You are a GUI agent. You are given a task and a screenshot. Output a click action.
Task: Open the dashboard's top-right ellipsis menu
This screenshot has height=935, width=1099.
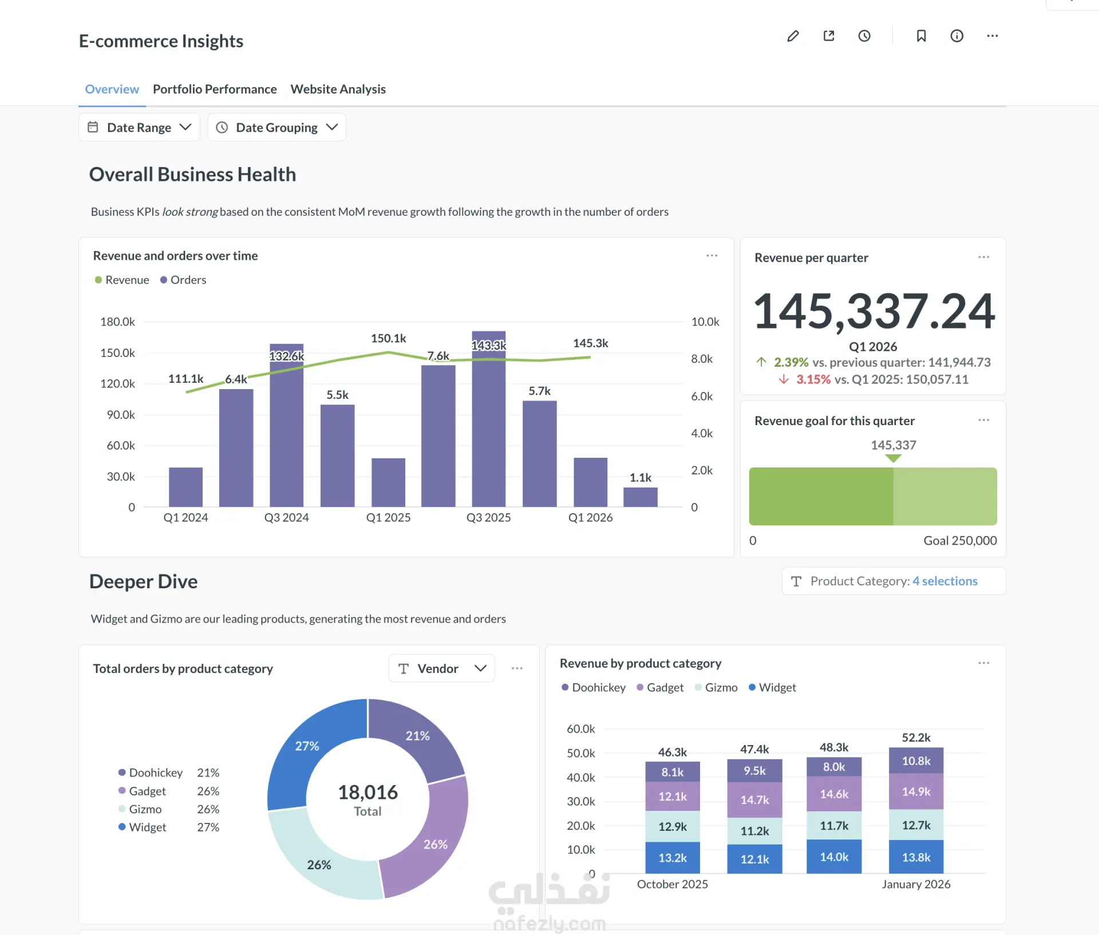[x=993, y=36]
